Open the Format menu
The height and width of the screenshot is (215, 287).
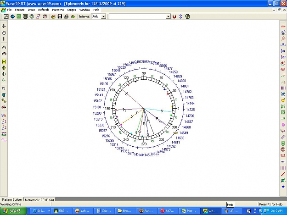(20, 10)
